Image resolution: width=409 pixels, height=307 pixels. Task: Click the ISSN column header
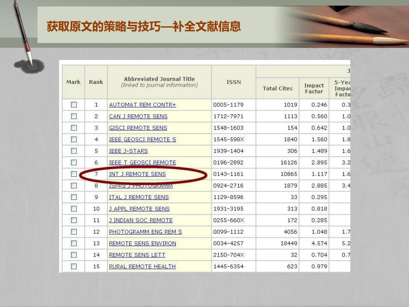tap(233, 82)
